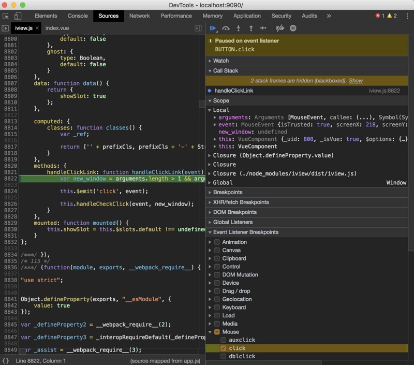Click the Show link for hidden stack frames

tap(355, 81)
